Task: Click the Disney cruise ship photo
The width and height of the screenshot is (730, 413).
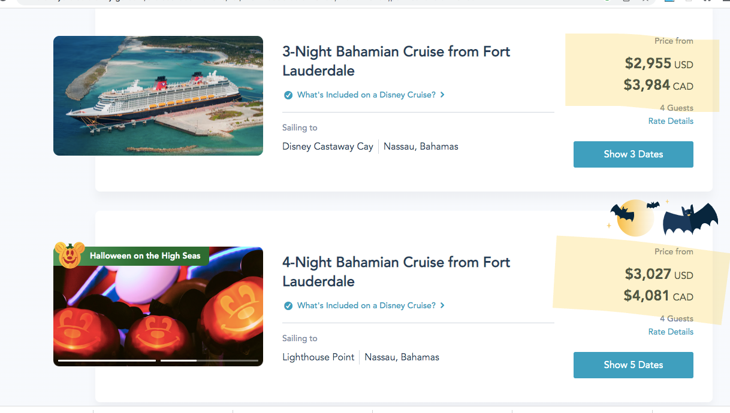Action: [x=158, y=95]
